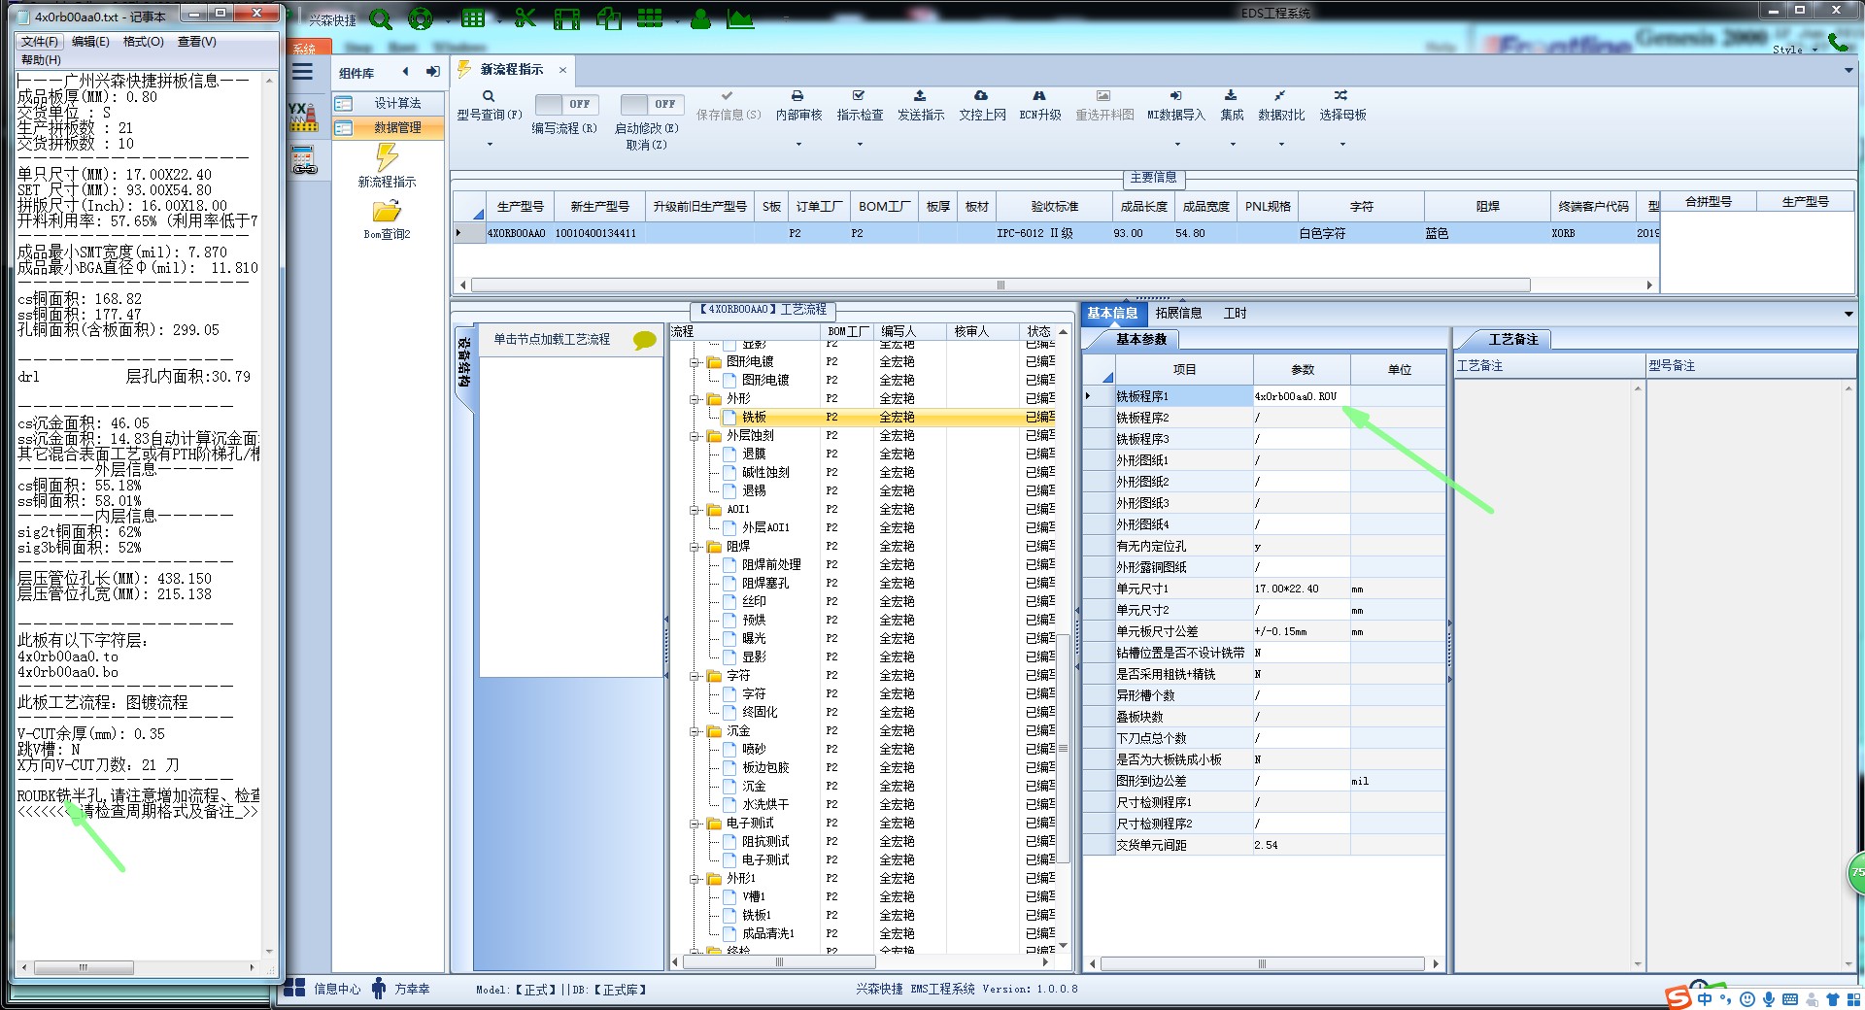Switch to the 拓展信息 tab
1865x1010 pixels.
[x=1178, y=313]
